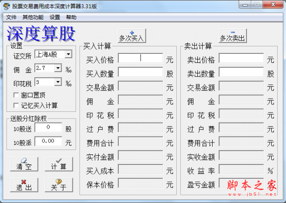Screen dimensions: 286x203
Task: Click the 10股派 dividend field
Action: pyautogui.click(x=48, y=141)
